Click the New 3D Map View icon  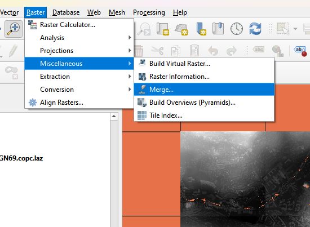click(x=181, y=29)
